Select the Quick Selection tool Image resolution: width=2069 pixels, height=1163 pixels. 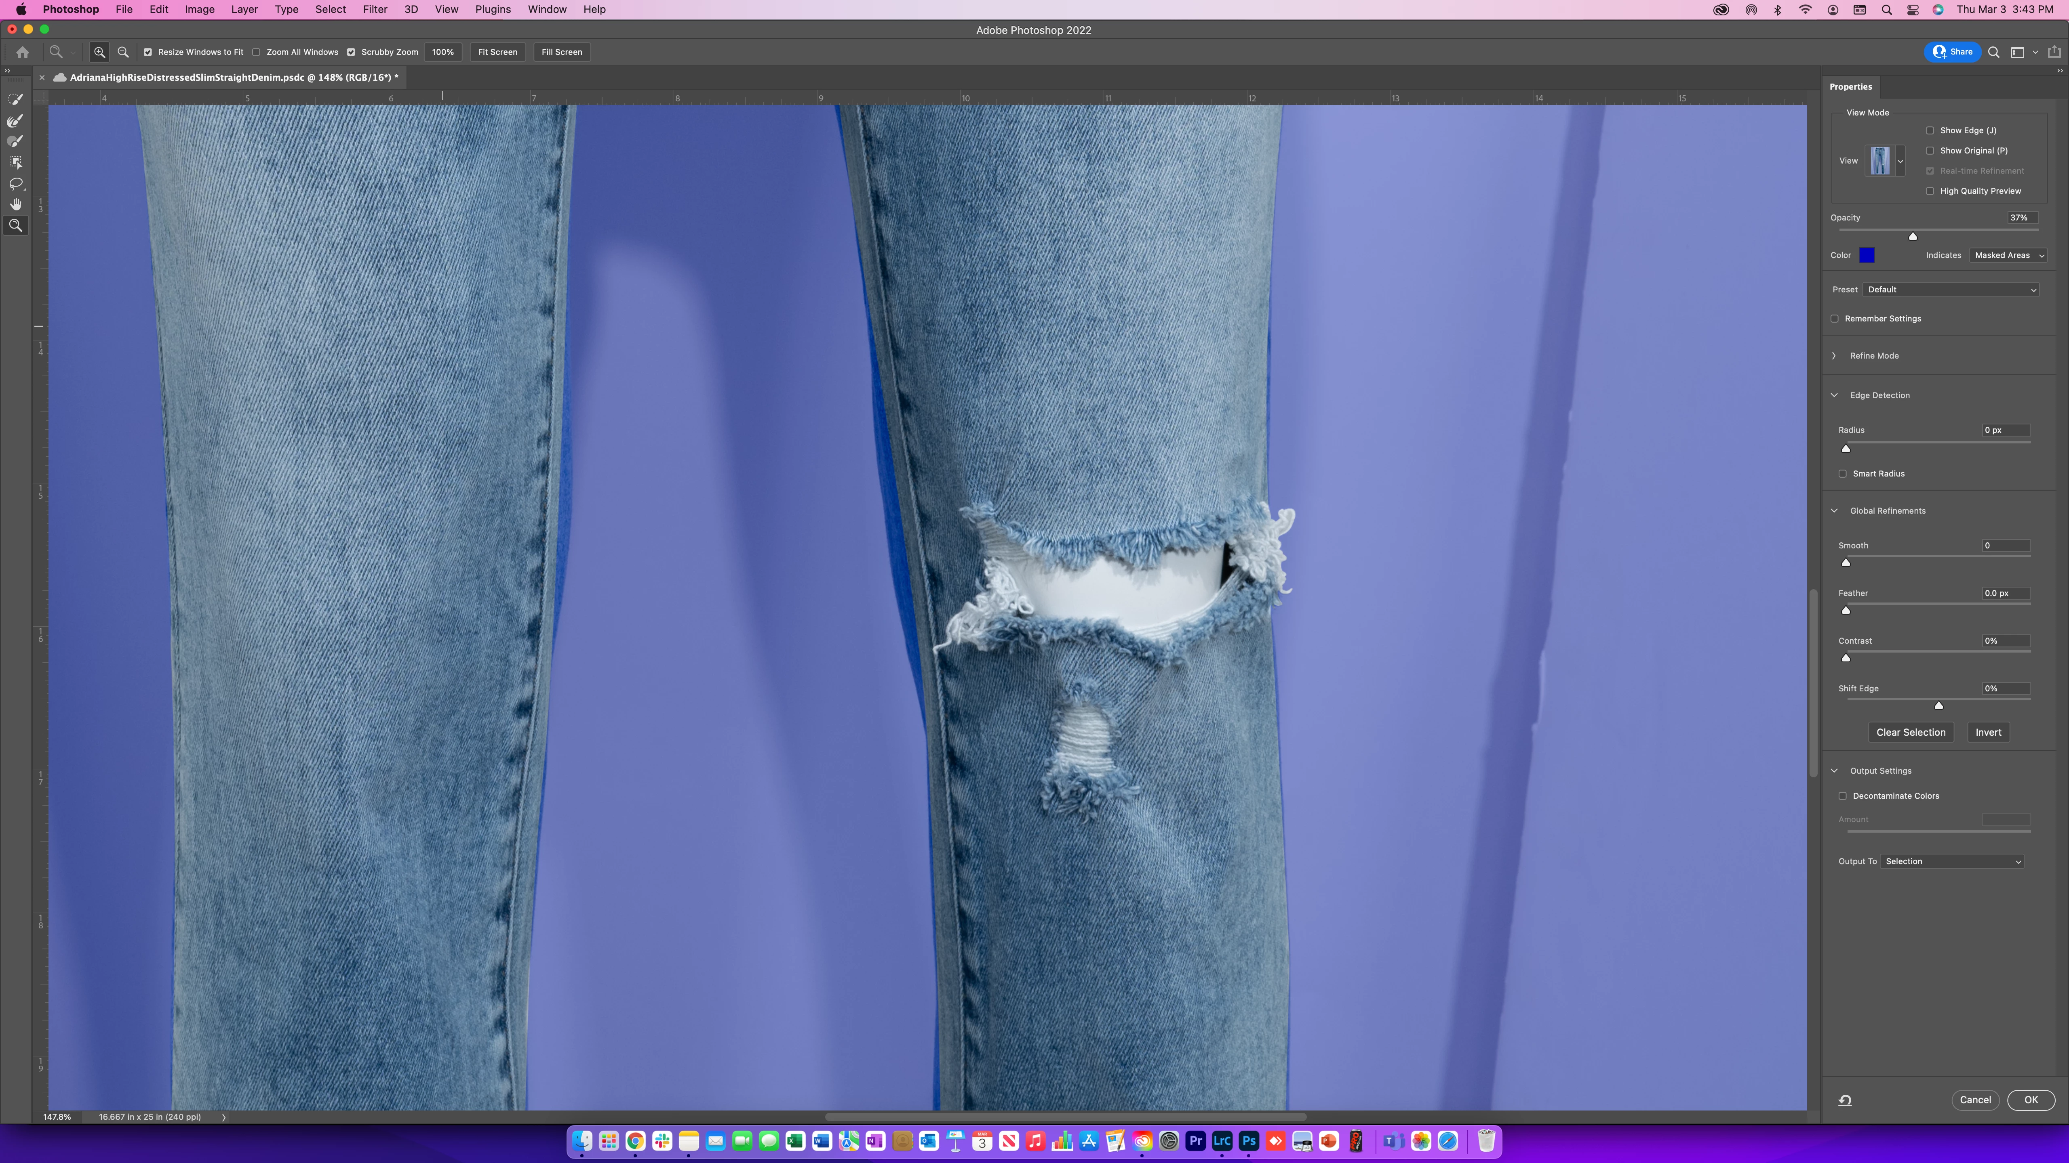15,99
